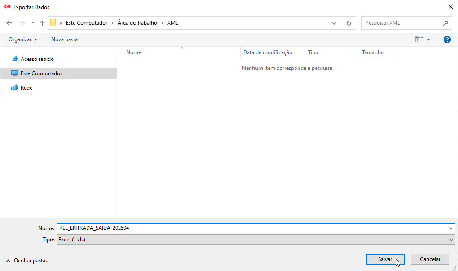Refresh the XML folder view

[x=348, y=23]
